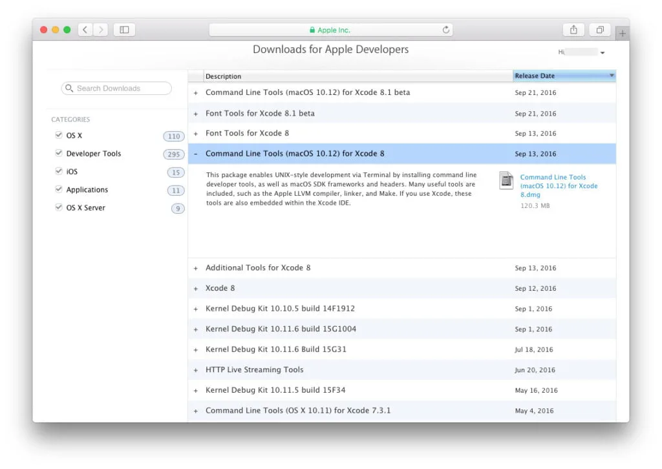Expand Kernel Debug Kit 10.11.6 build 15G1004
Viewport: 662px width, 469px height.
click(x=195, y=329)
